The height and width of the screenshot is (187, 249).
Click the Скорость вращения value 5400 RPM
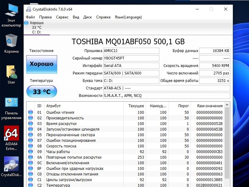(215, 66)
